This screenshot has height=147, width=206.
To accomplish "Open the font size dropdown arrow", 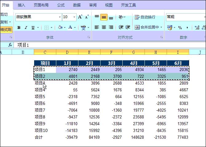I will click(74, 17).
